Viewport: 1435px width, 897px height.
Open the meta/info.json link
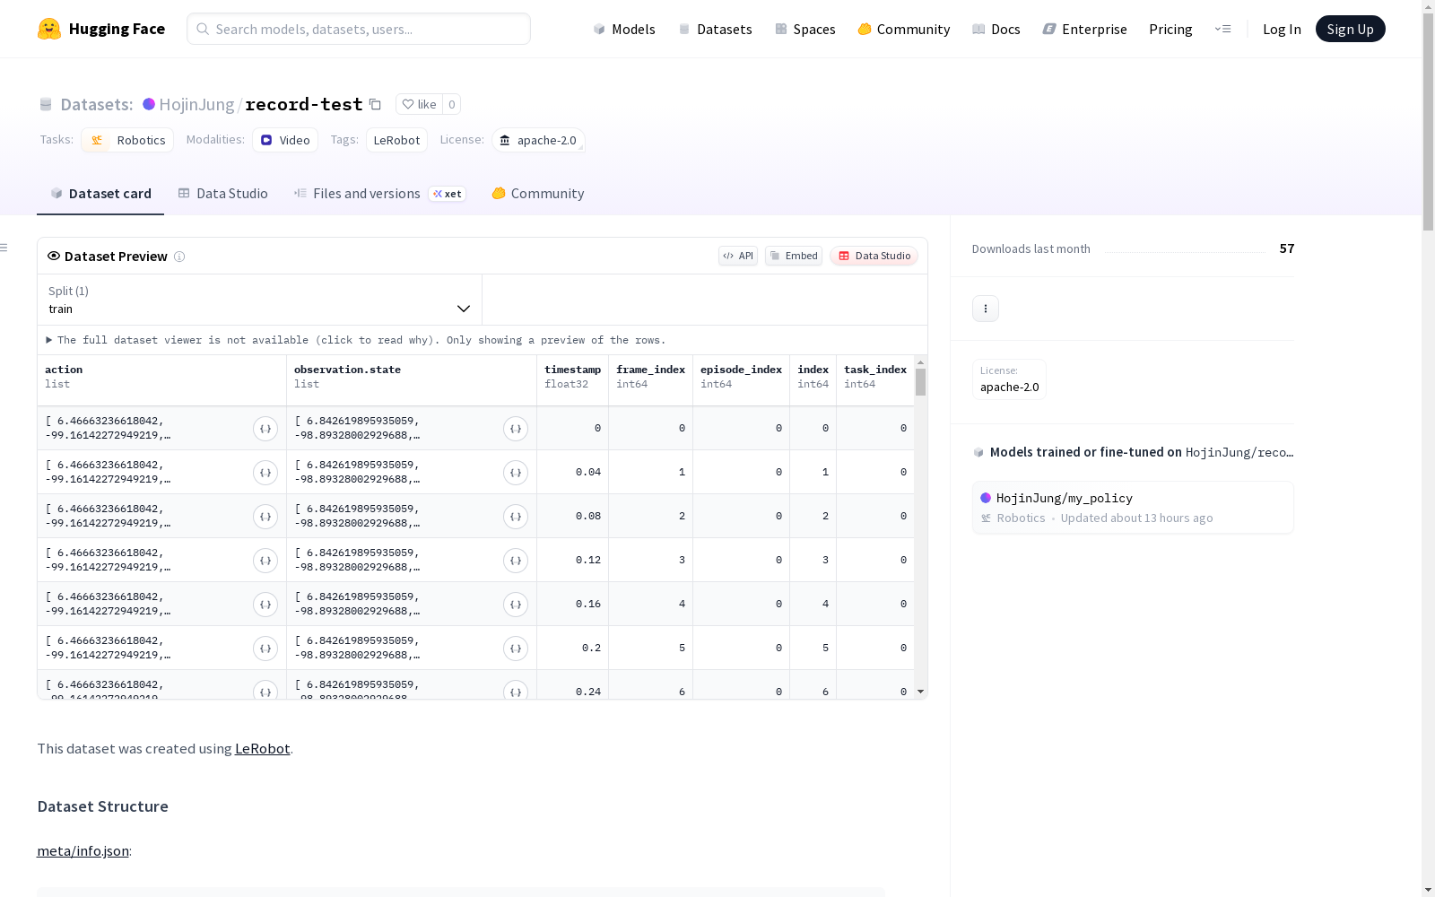coord(83,850)
